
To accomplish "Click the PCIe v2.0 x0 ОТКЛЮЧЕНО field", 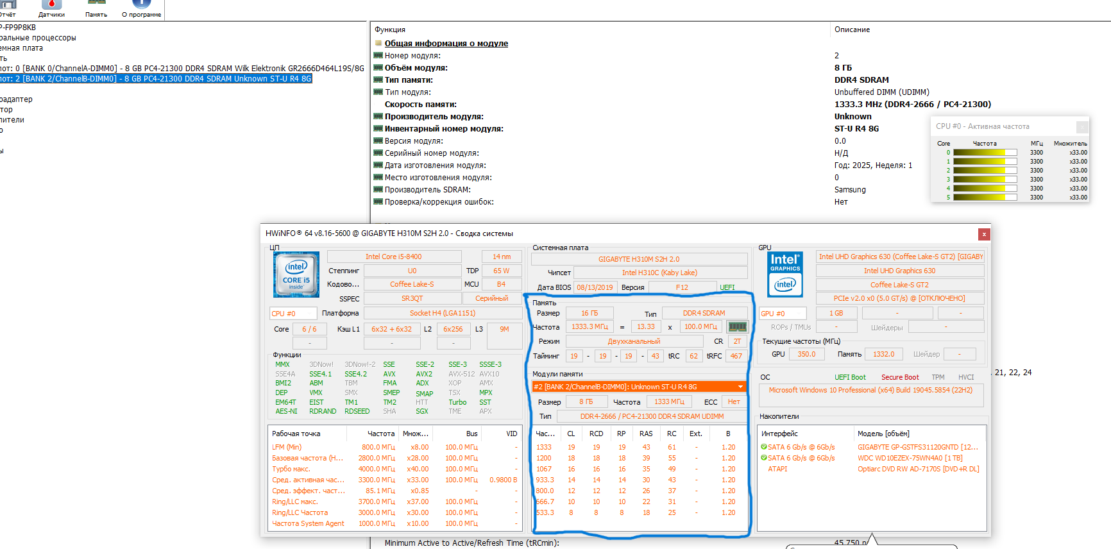I will (900, 298).
